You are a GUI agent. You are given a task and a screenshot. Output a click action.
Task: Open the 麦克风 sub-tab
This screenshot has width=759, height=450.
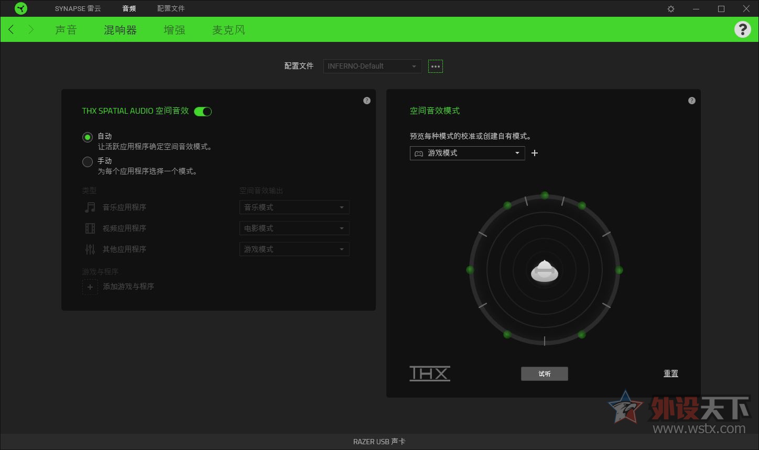tap(229, 30)
